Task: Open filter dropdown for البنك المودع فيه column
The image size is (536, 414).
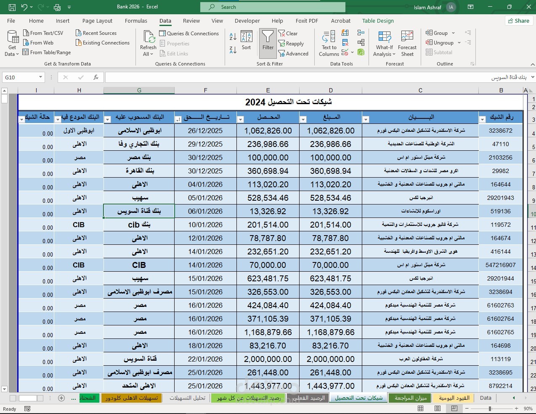Action: 58,120
